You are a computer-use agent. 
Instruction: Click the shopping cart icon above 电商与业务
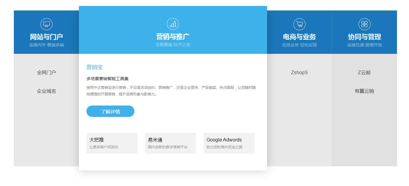tap(299, 24)
